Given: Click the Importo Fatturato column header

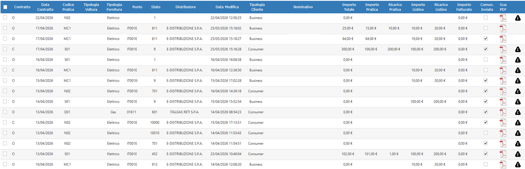Looking at the screenshot, I should [464, 7].
